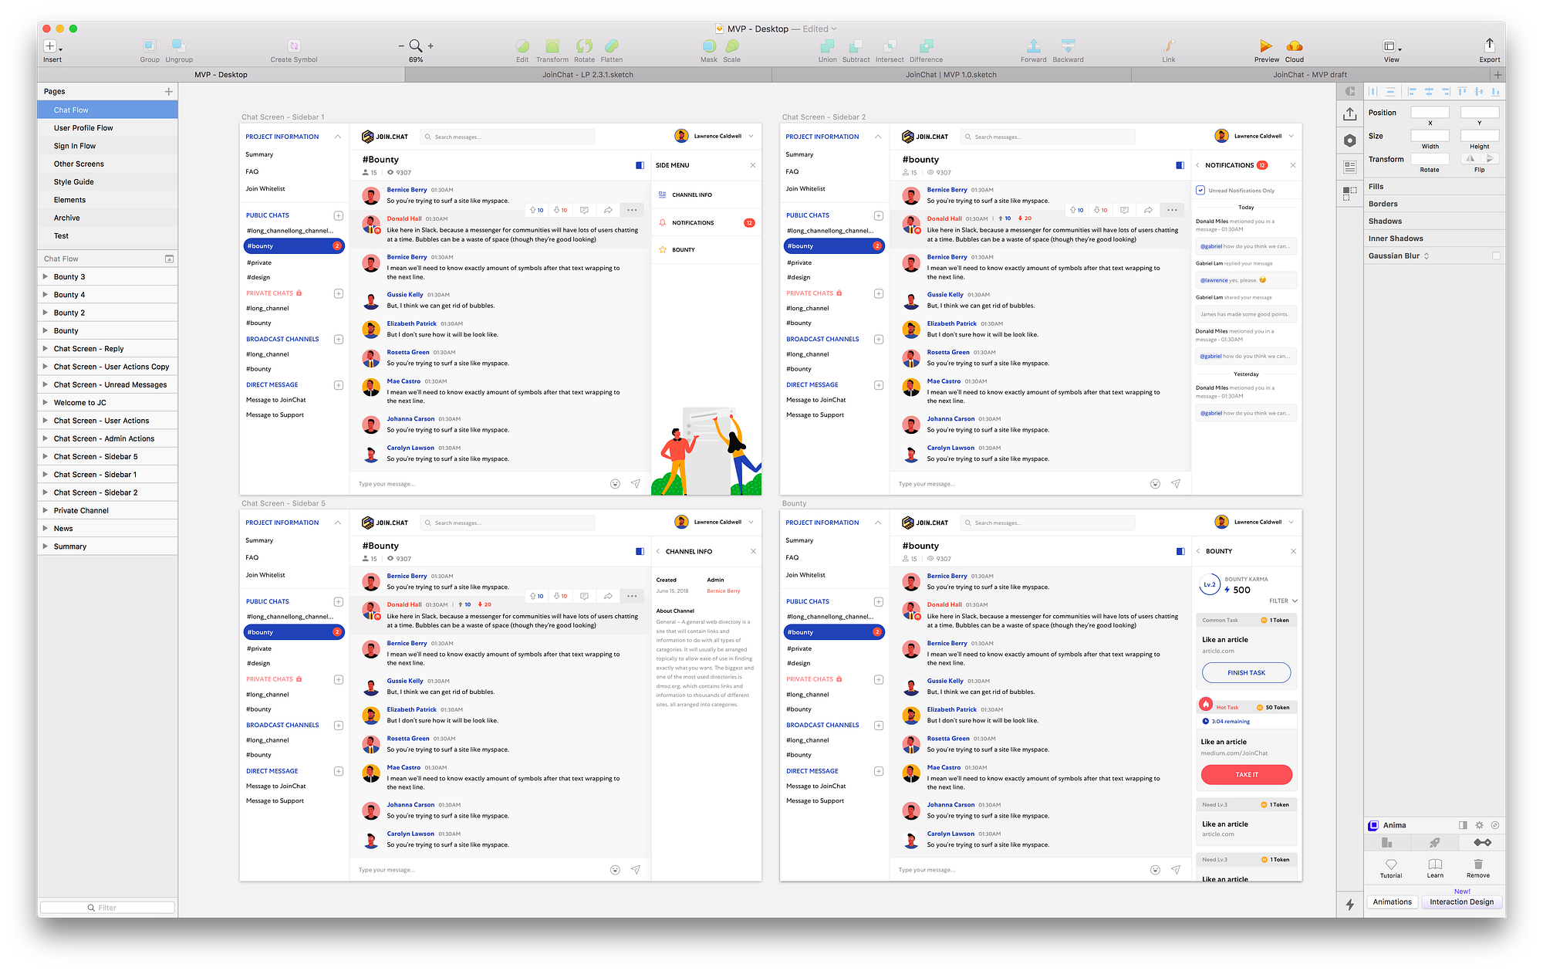Open the Anima rocket launch tab
The height and width of the screenshot is (971, 1543).
pos(1434,843)
